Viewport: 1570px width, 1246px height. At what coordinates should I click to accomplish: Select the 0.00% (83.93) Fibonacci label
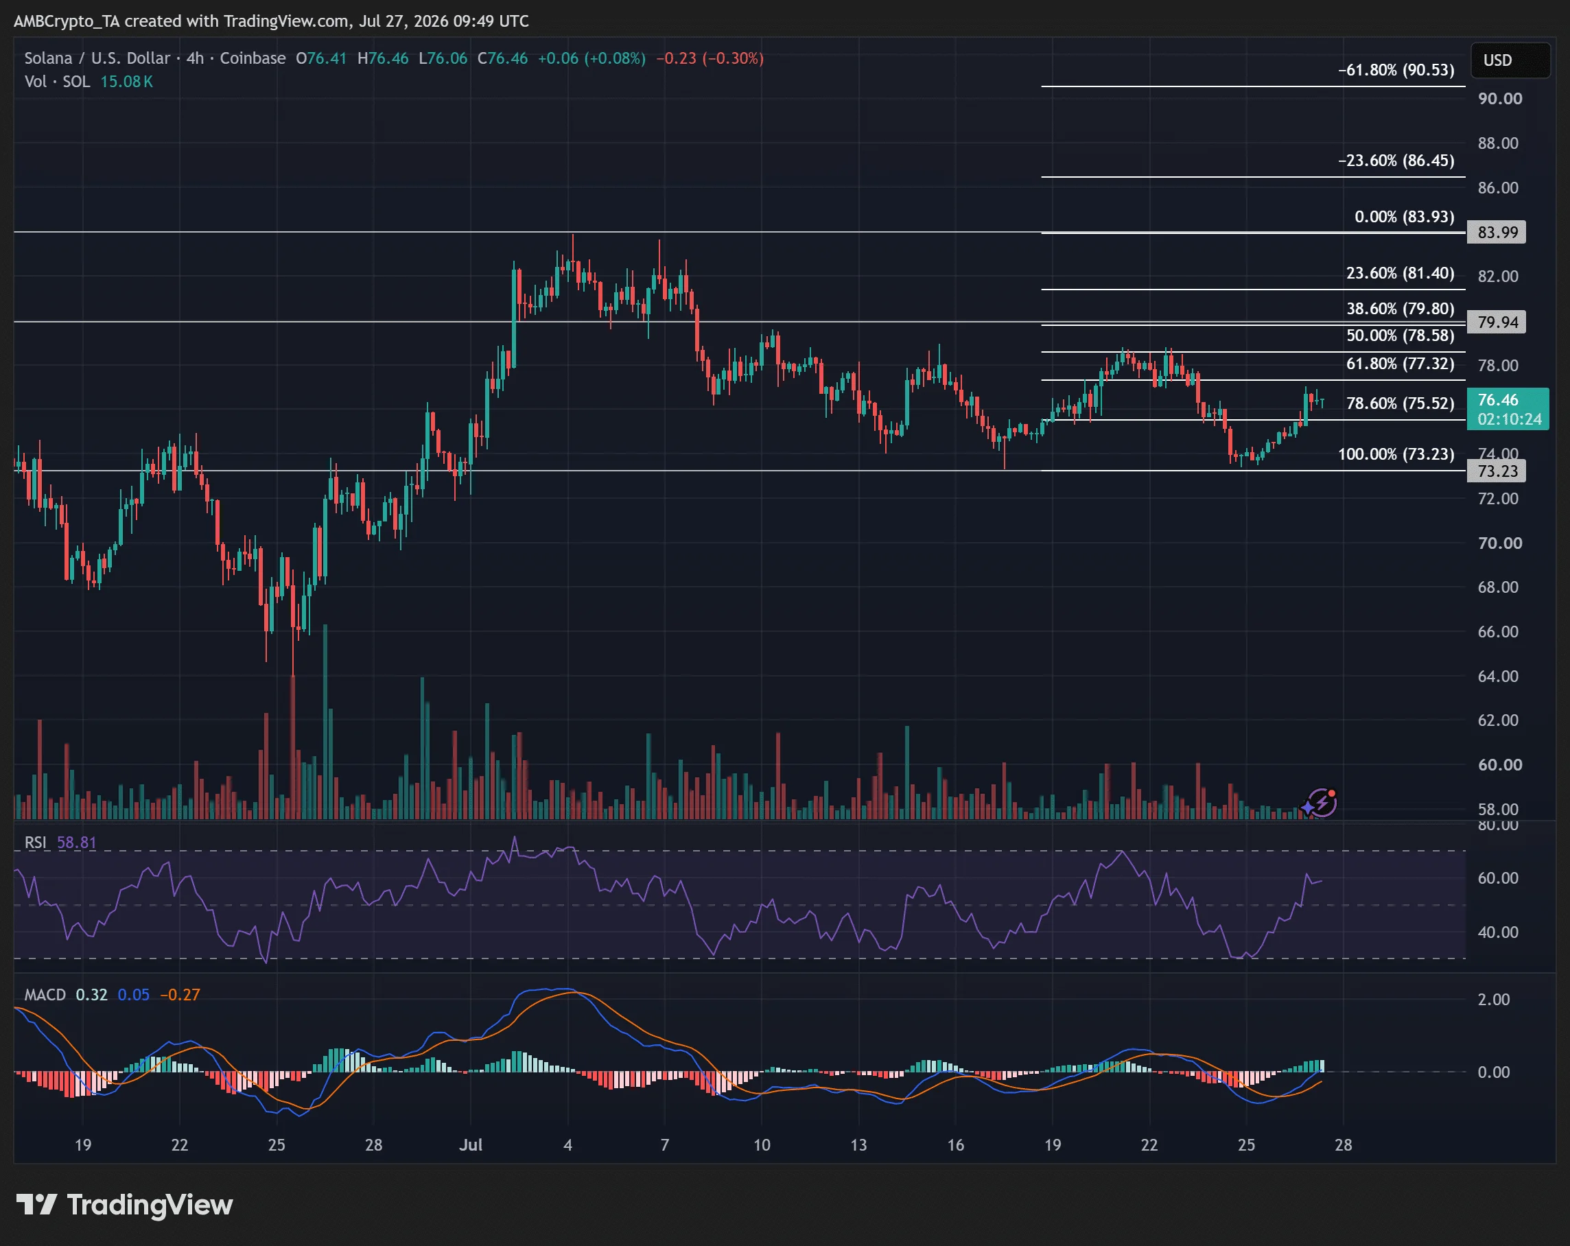tap(1404, 216)
